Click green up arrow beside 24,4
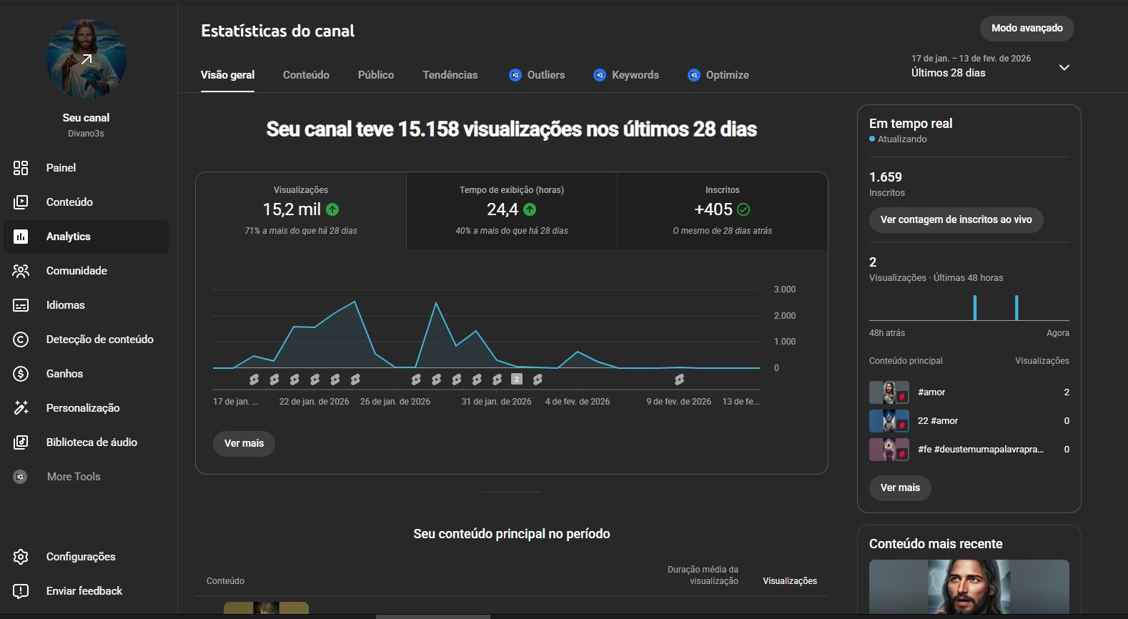 coord(530,209)
